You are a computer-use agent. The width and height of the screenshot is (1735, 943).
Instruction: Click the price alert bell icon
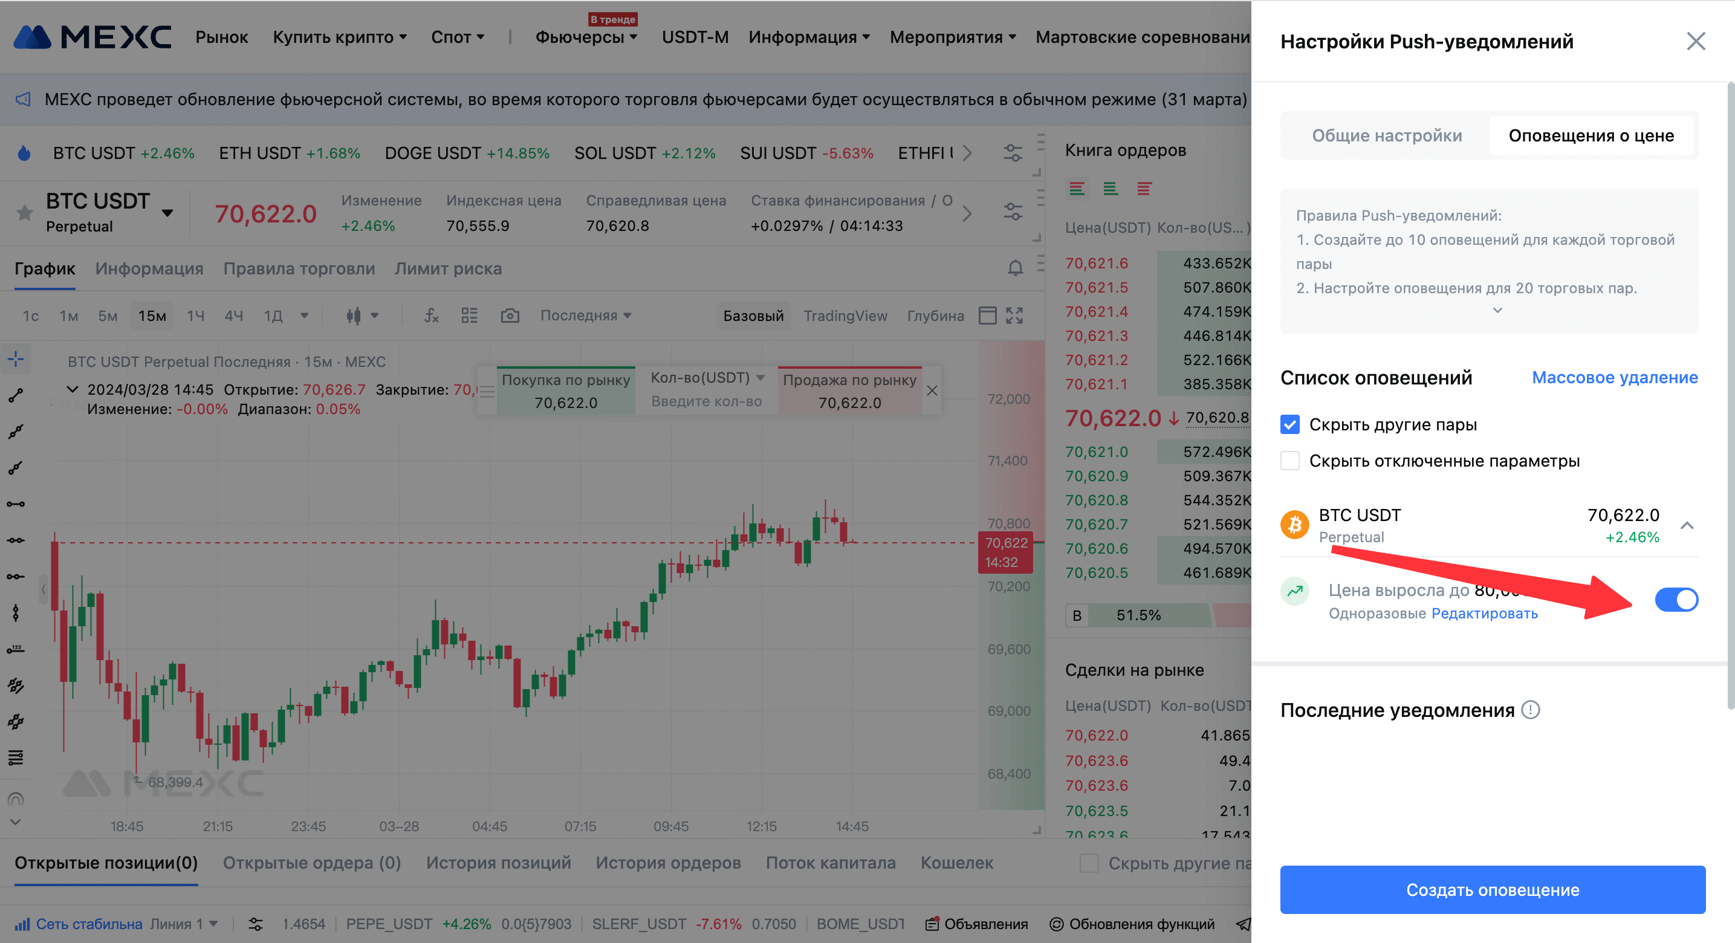click(x=1015, y=268)
